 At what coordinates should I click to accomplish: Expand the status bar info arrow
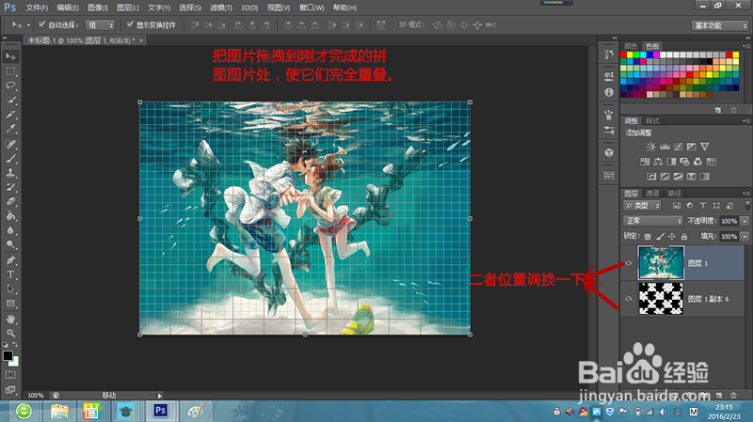pyautogui.click(x=159, y=396)
